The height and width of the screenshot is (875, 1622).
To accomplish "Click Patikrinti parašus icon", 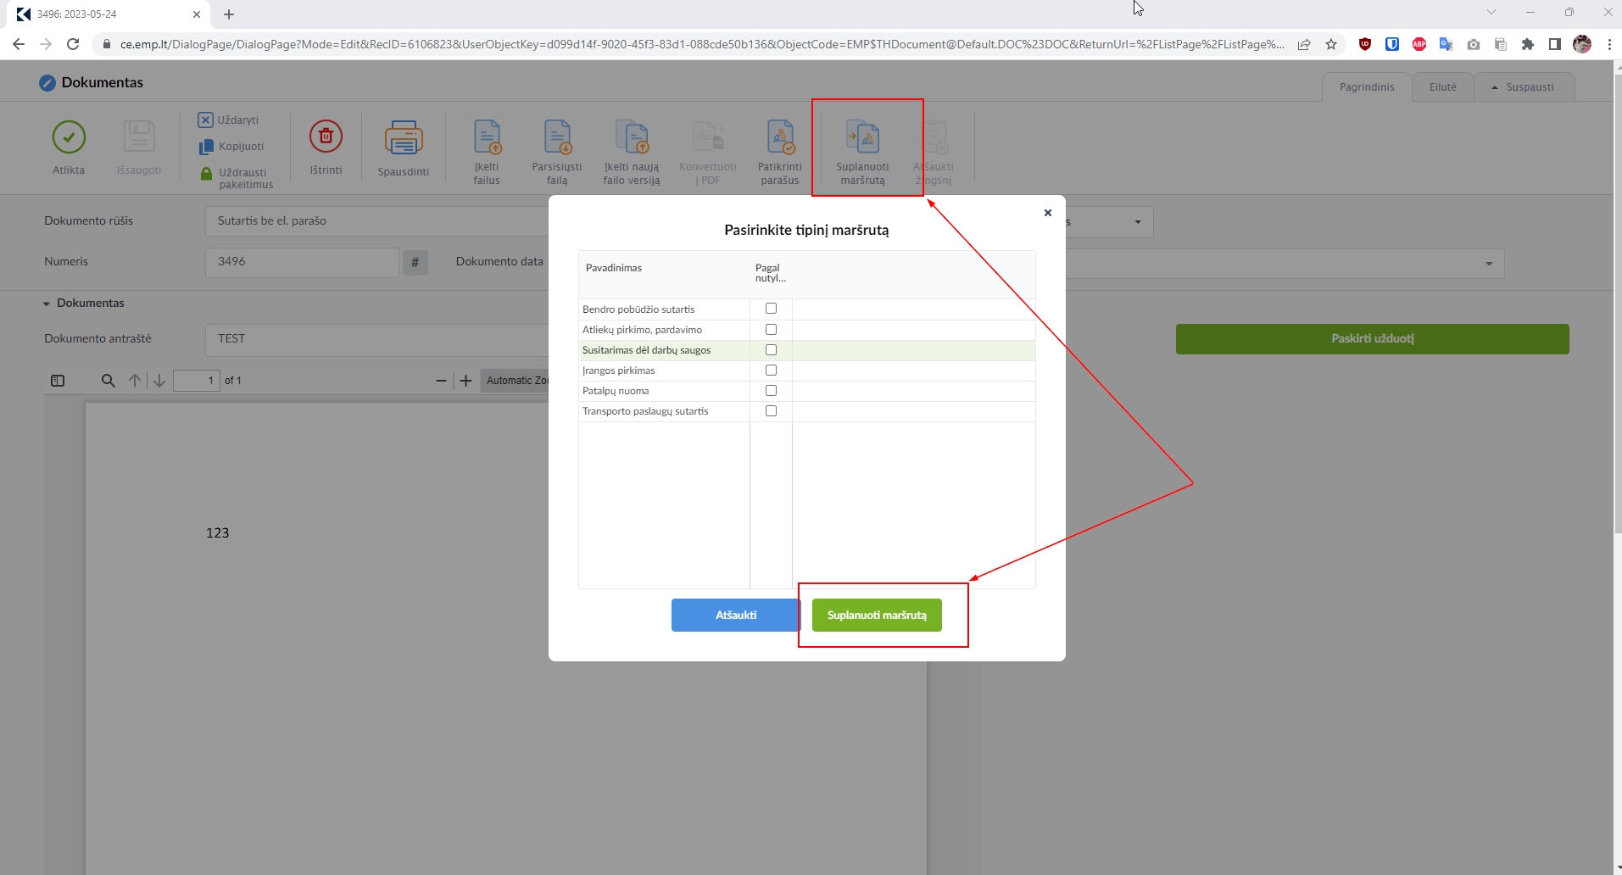I will pyautogui.click(x=779, y=137).
